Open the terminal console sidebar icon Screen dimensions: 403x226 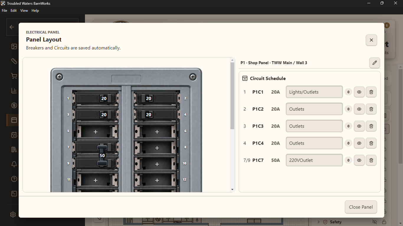pos(14,194)
